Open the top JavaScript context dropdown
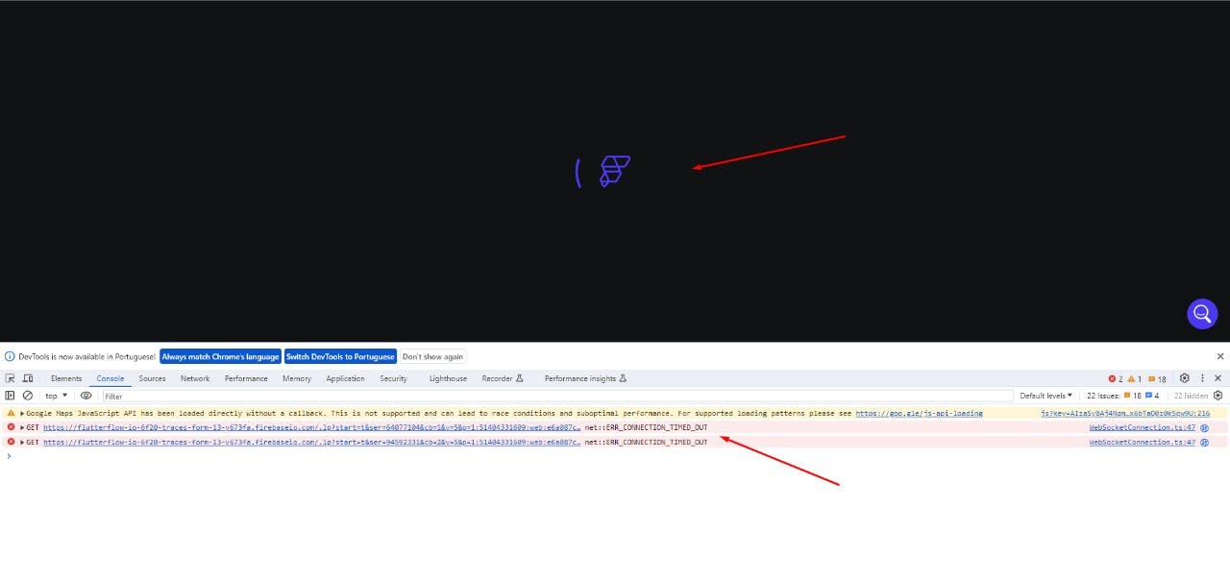Screen dimensions: 1230x579 tap(57, 396)
